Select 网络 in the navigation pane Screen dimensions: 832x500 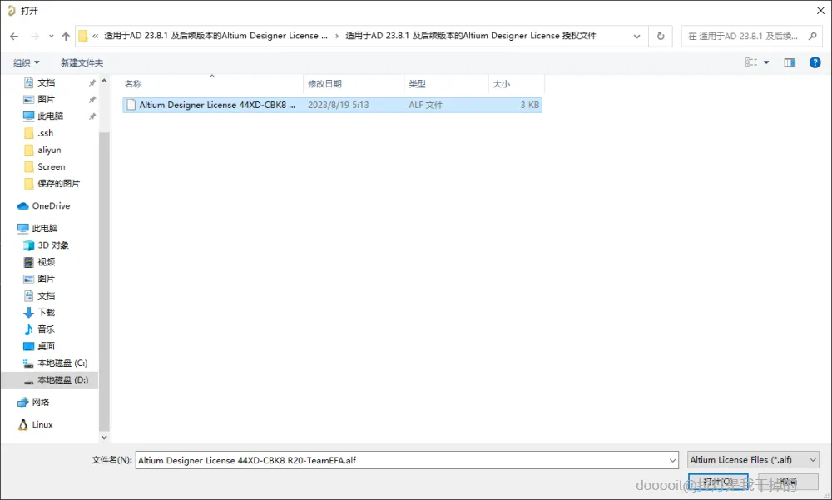[40, 403]
